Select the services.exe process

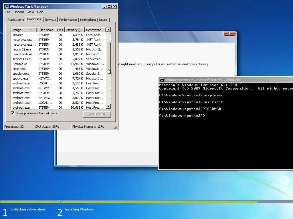click(58, 59)
